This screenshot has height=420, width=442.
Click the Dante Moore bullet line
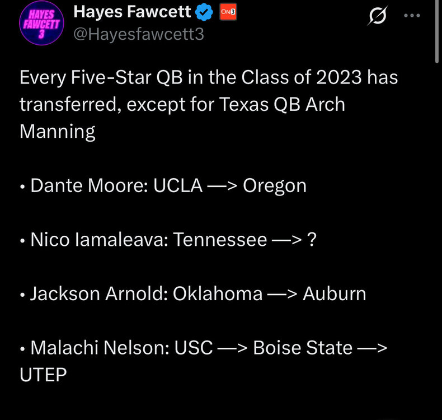click(x=163, y=185)
